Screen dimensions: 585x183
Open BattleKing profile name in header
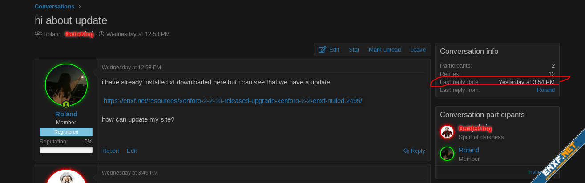79,34
